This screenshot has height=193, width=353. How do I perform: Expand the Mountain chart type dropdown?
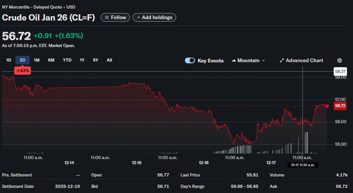[248, 61]
